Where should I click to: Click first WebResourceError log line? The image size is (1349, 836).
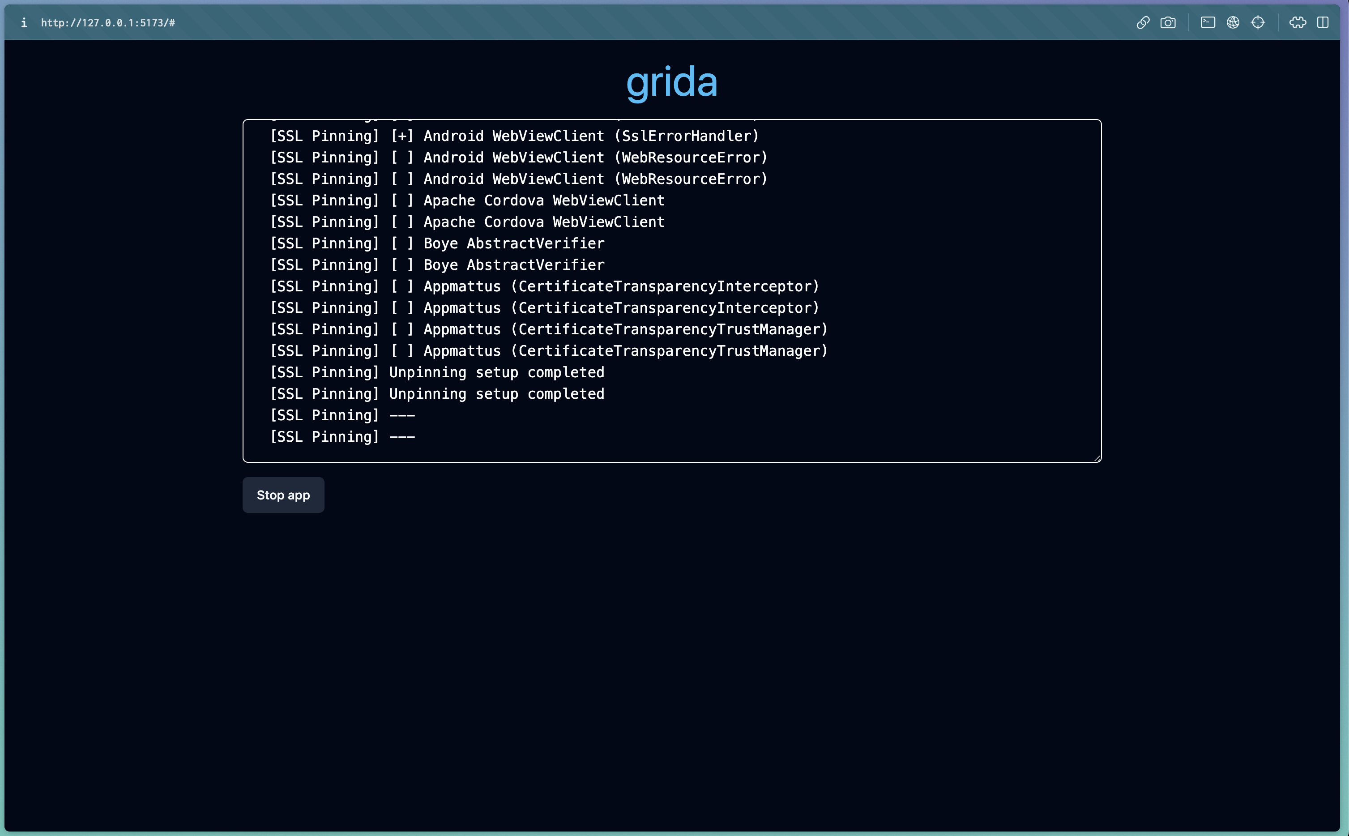tap(519, 158)
